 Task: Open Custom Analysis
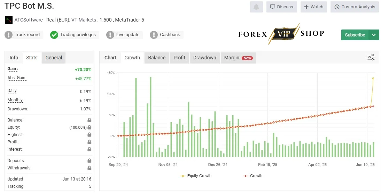pos(355,7)
